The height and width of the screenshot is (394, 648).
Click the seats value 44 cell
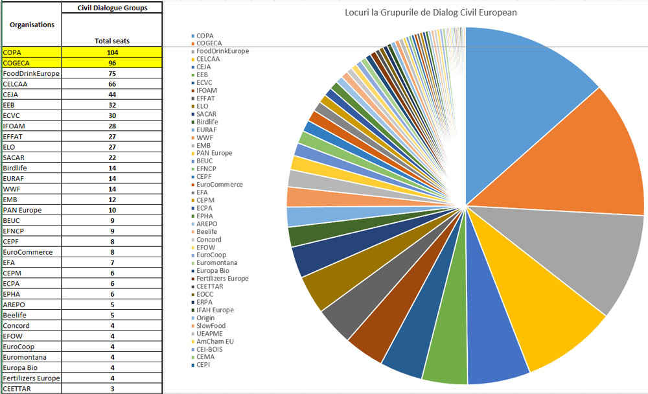(x=112, y=94)
